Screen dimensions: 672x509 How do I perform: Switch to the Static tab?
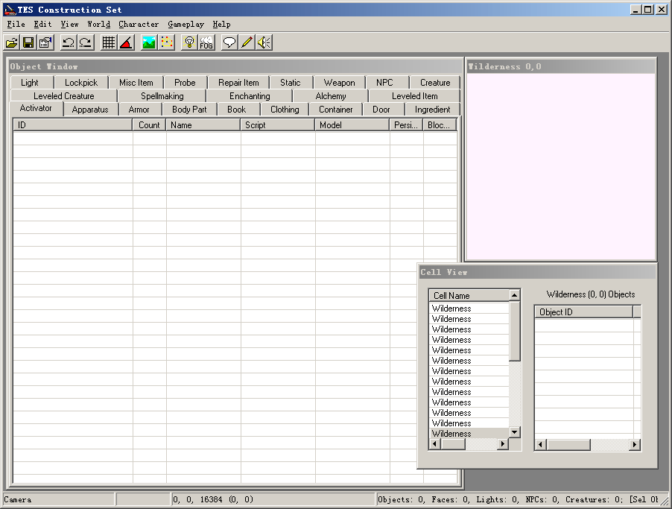click(x=290, y=82)
